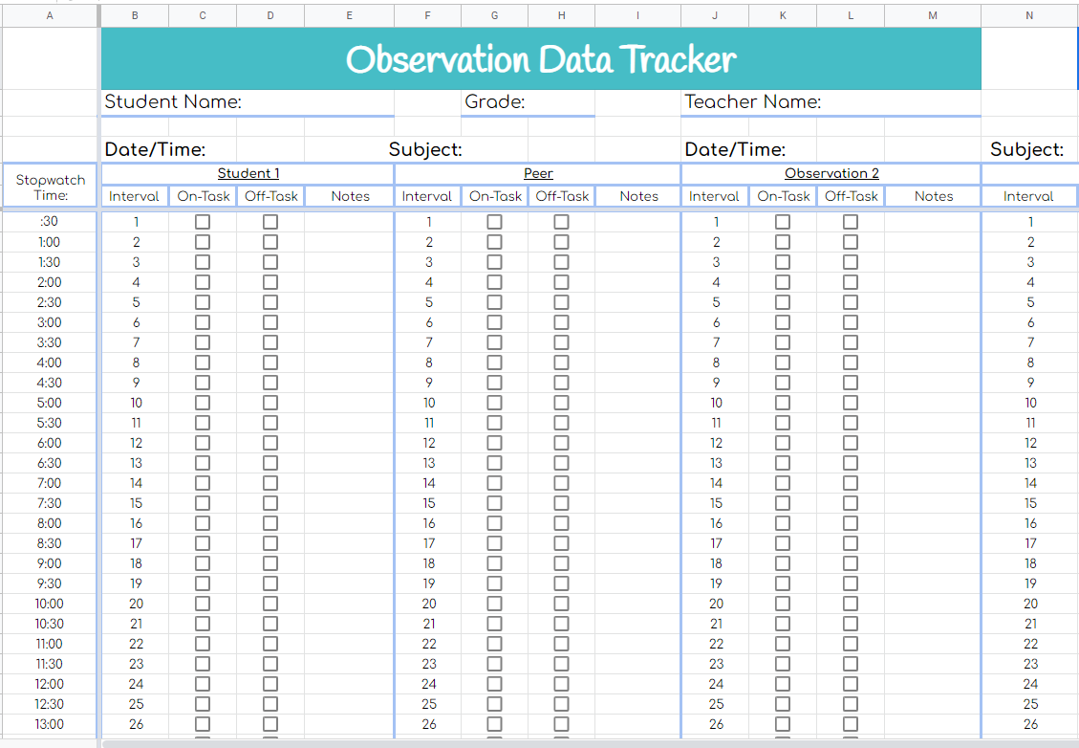
Task: Click the Student Name field
Action: point(248,102)
